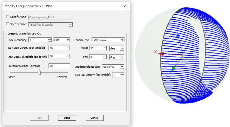Open the GHz frequency unit dropdown
Screen dimensions: 230x127
[62, 40]
